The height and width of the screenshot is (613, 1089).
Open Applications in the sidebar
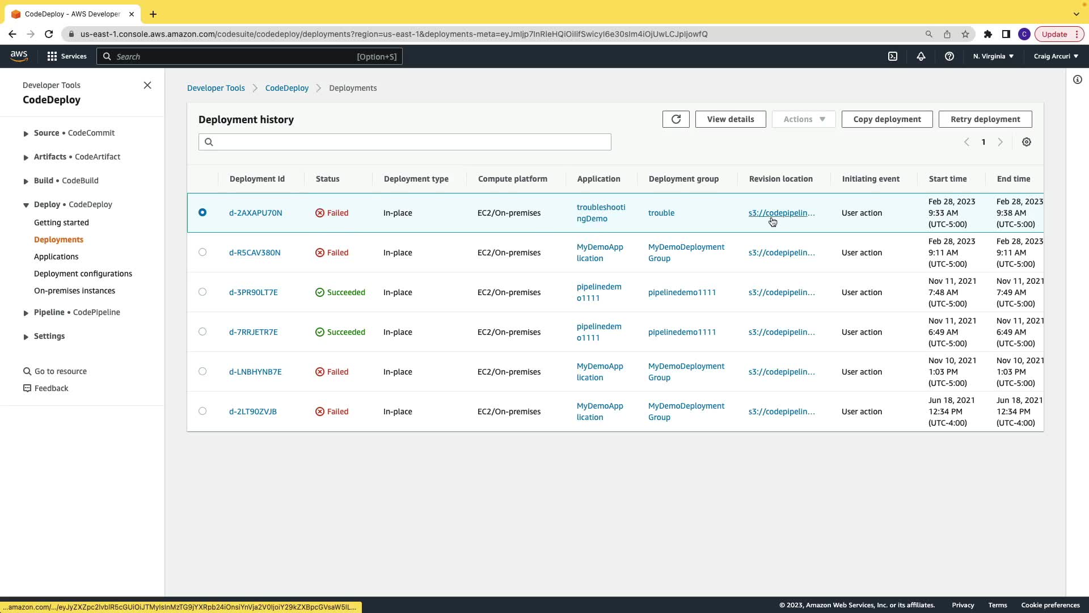[x=56, y=257]
